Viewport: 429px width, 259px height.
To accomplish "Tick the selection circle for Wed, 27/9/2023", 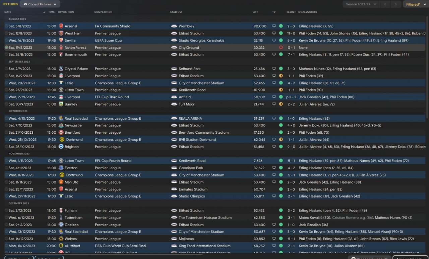I will [6, 97].
